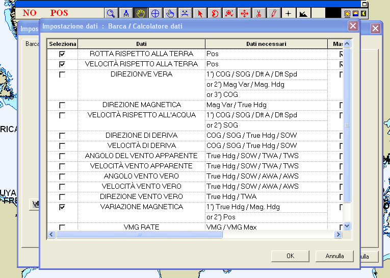Click the horizontal scrollbar right arrow
This screenshot has height=278, width=390.
tap(338, 235)
